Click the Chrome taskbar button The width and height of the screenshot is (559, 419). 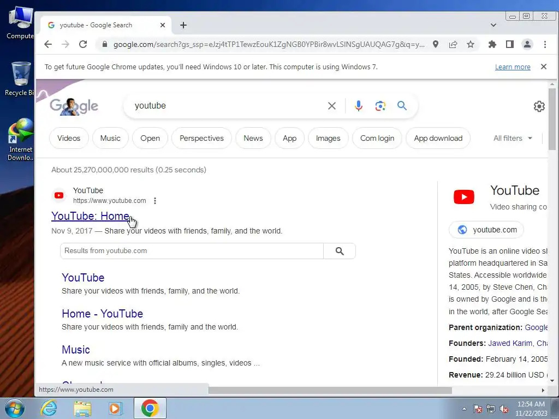tap(150, 408)
